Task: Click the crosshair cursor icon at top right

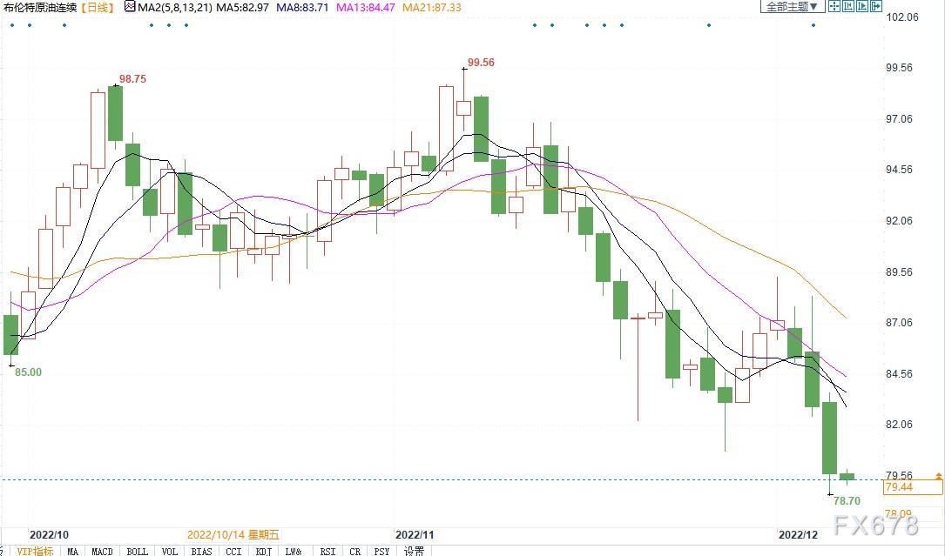Action: [x=834, y=7]
